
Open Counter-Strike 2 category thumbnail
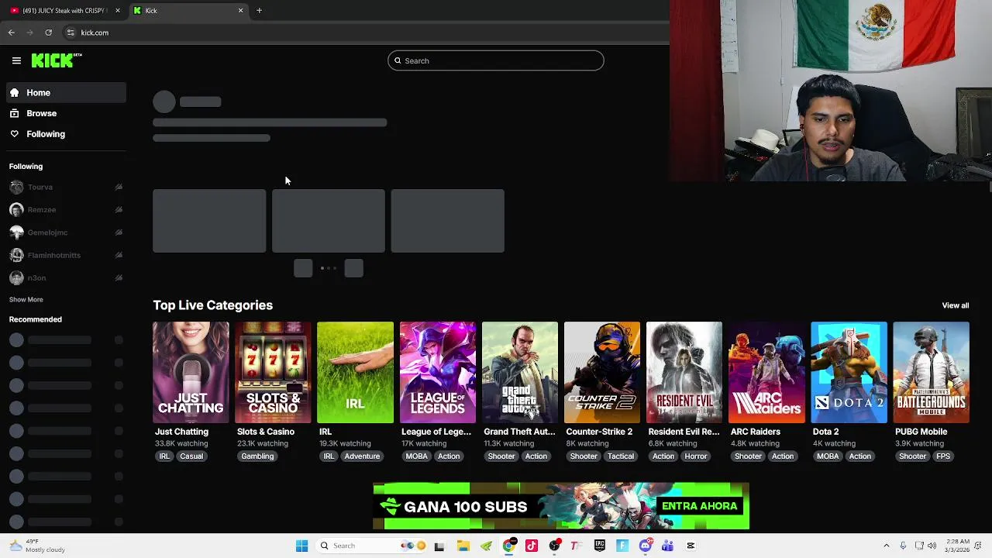pos(602,373)
